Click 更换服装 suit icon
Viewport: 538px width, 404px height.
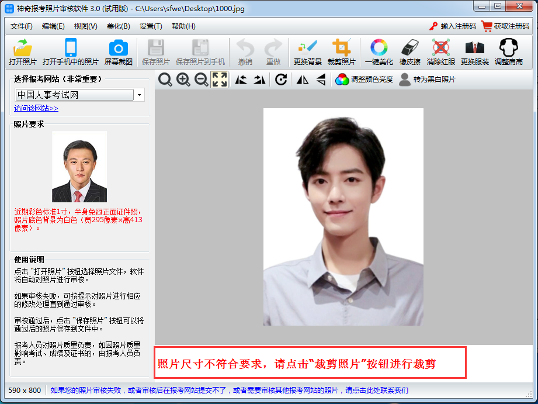click(x=475, y=52)
